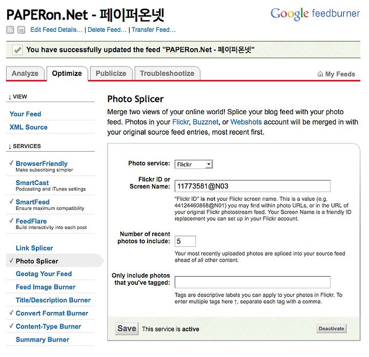
Task: Open the BrowserFriendly service
Action: 42,164
